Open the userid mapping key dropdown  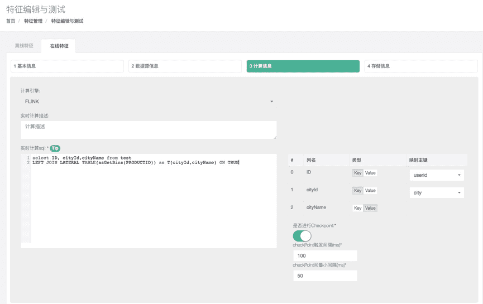pyautogui.click(x=437, y=175)
